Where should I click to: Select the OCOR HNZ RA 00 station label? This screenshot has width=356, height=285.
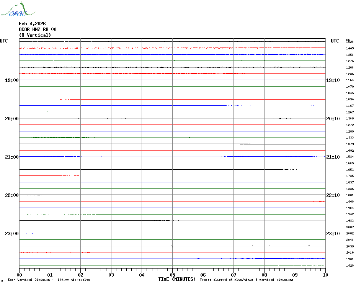click(38, 29)
